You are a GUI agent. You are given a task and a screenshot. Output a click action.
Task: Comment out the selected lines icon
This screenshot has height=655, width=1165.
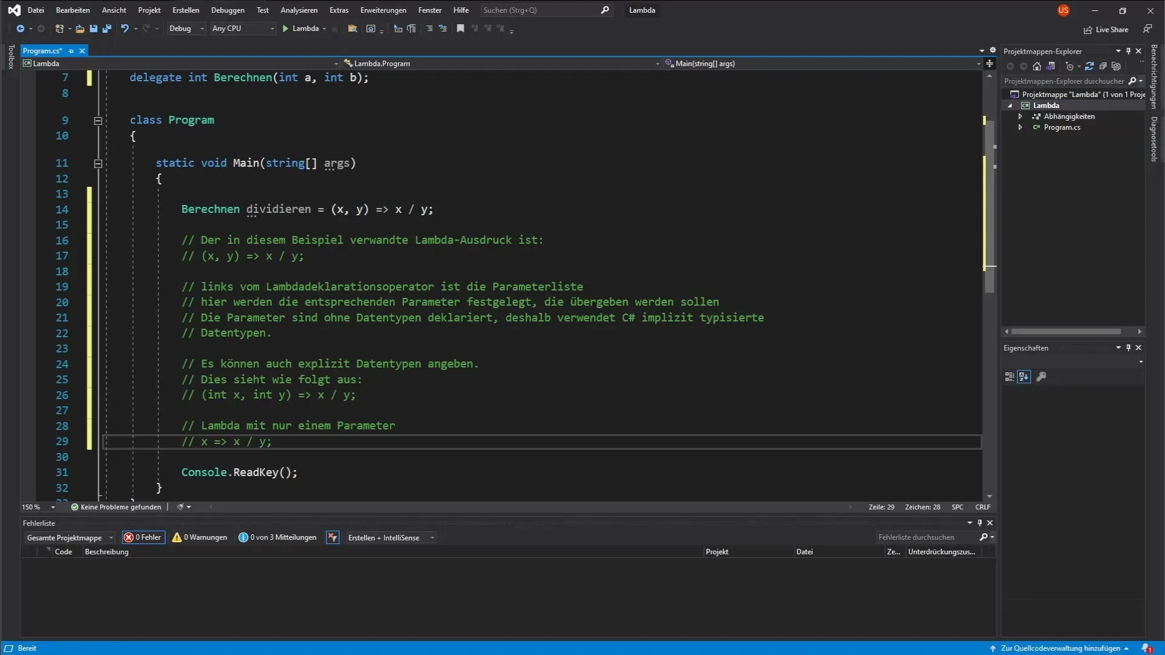pos(430,29)
